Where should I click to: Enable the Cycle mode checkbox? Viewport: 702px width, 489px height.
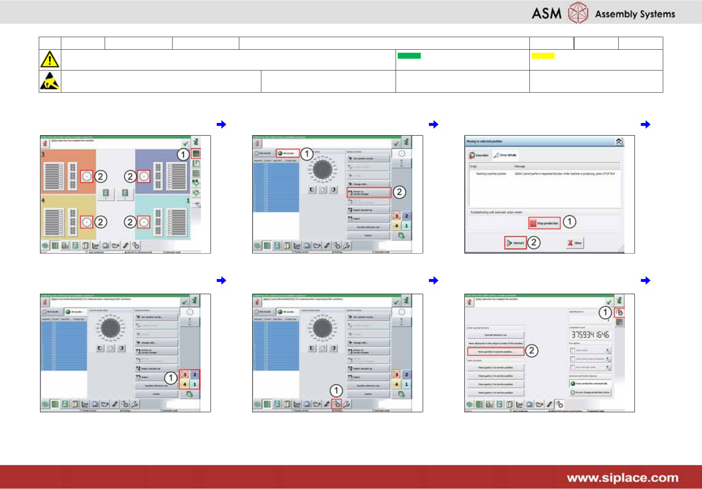[573, 350]
